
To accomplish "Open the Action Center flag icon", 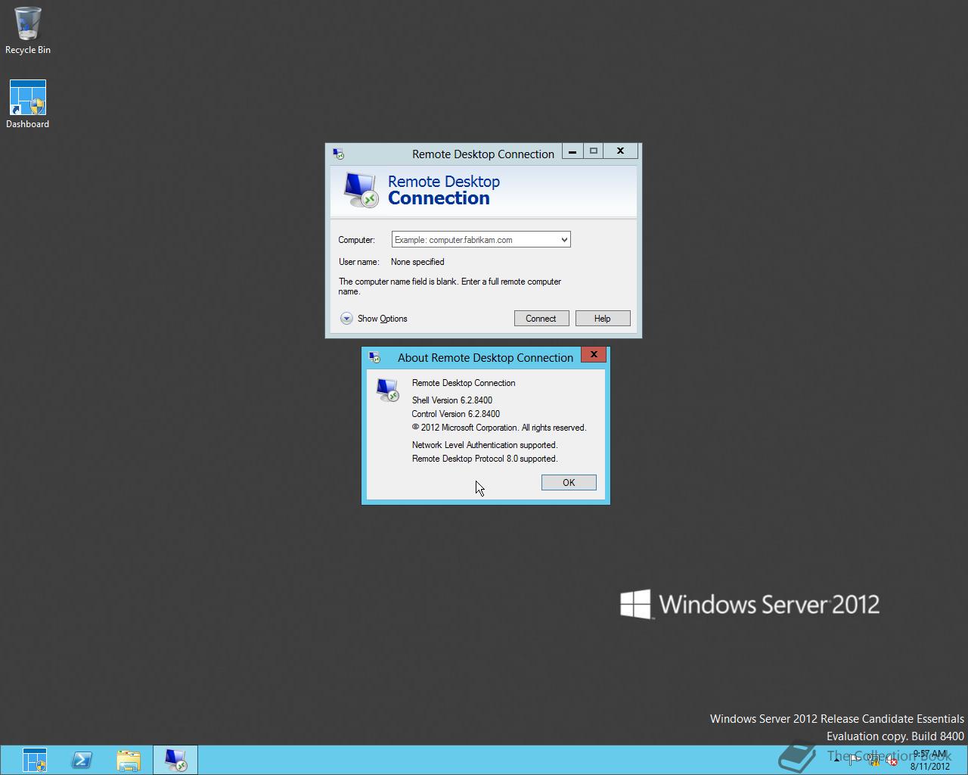I will 855,759.
